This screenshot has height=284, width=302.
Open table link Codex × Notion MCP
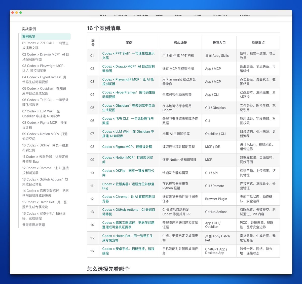click(x=127, y=160)
